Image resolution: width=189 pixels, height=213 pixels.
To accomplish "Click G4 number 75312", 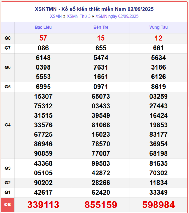I will [x=43, y=106].
